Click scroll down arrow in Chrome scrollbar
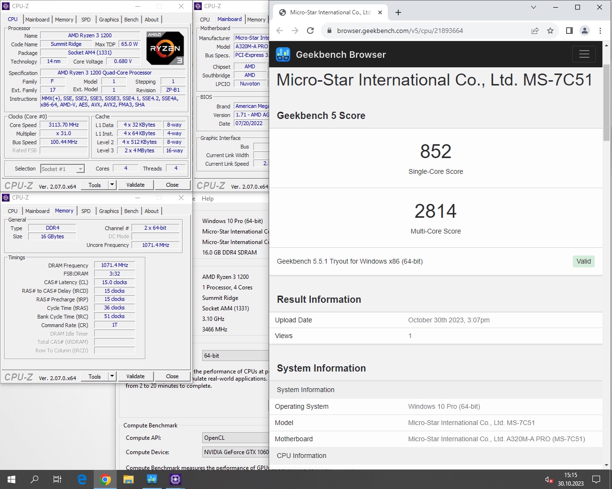The width and height of the screenshot is (612, 489). pyautogui.click(x=607, y=465)
